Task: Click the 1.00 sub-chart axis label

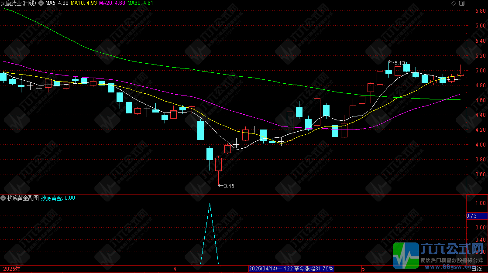Action: pos(480,203)
